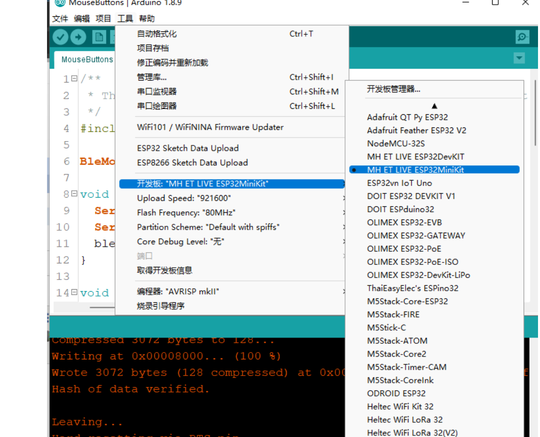The image size is (540, 437).
Task: Expand the 开发板 MH ET LIVE ESP32MiniKit submenu
Action: click(x=232, y=184)
